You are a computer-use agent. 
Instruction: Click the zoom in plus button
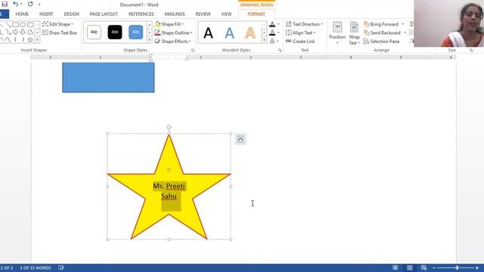[x=477, y=267]
